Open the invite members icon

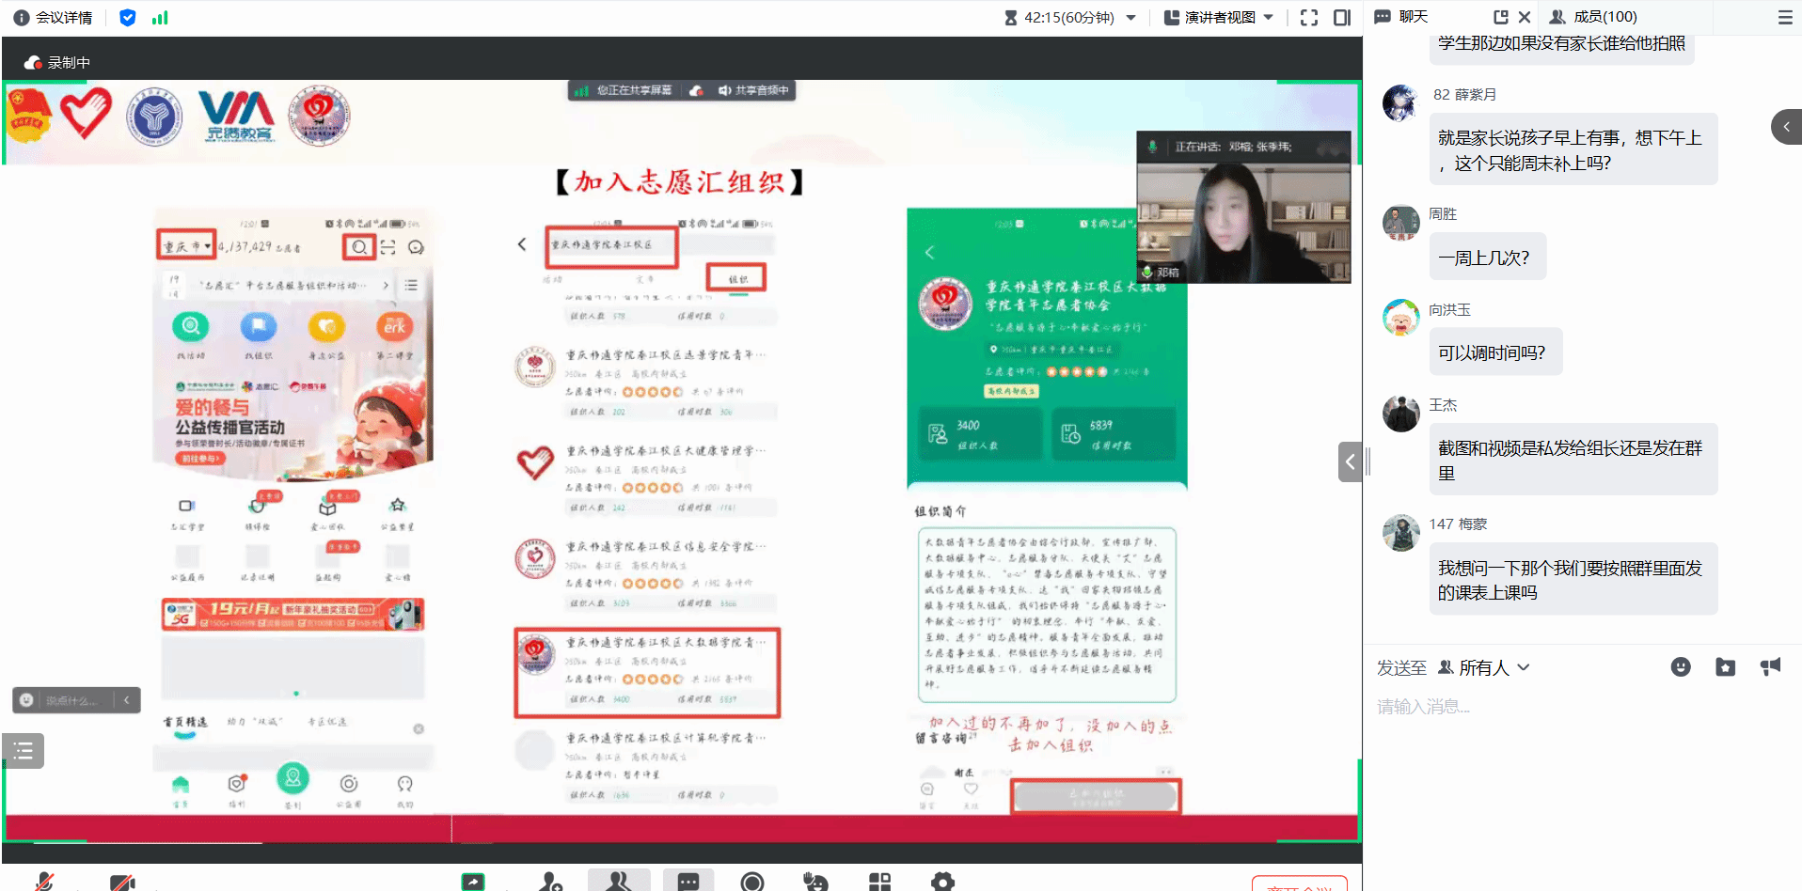click(x=551, y=882)
